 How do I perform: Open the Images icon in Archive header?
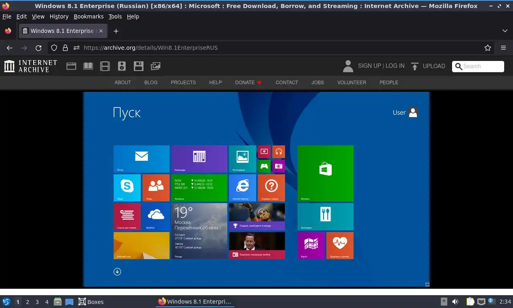point(156,66)
